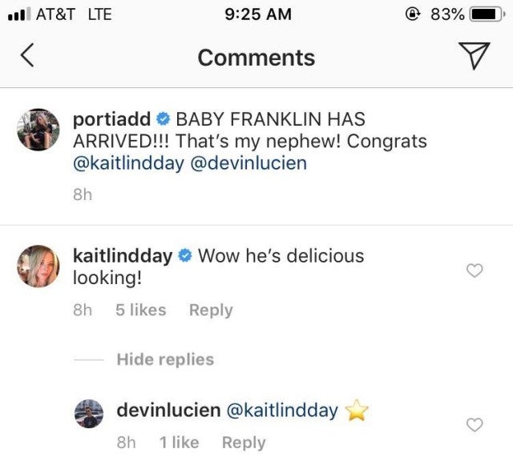
Task: Open kaitlindday's profile picture
Action: [x=38, y=265]
